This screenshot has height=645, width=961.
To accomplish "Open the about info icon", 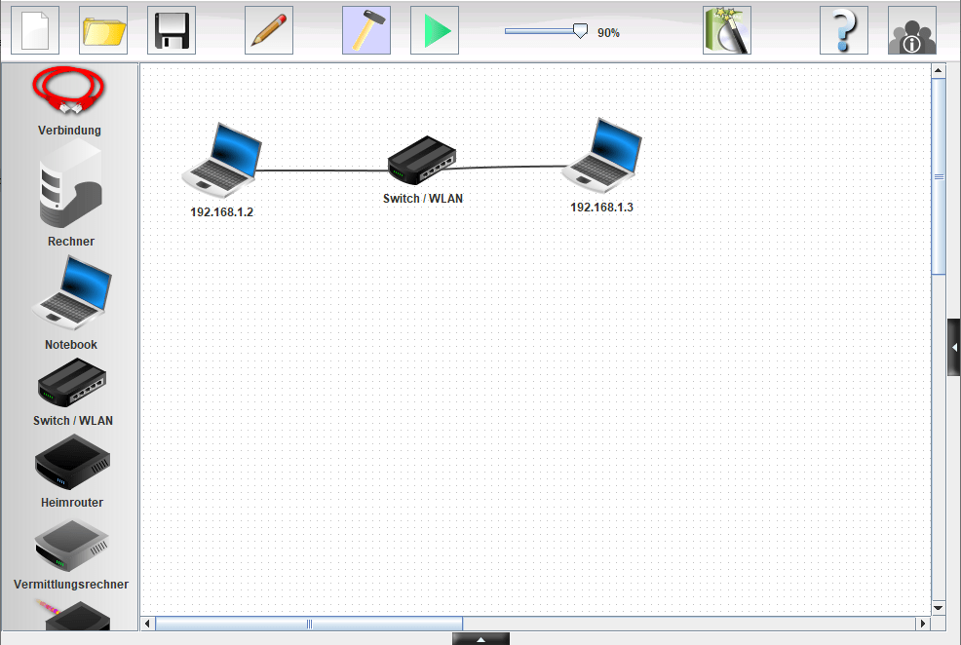I will (912, 30).
